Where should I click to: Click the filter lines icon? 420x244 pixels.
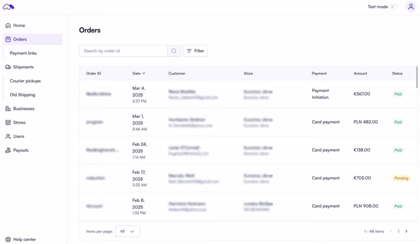[189, 51]
